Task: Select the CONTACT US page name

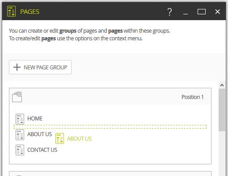Action: [42, 150]
